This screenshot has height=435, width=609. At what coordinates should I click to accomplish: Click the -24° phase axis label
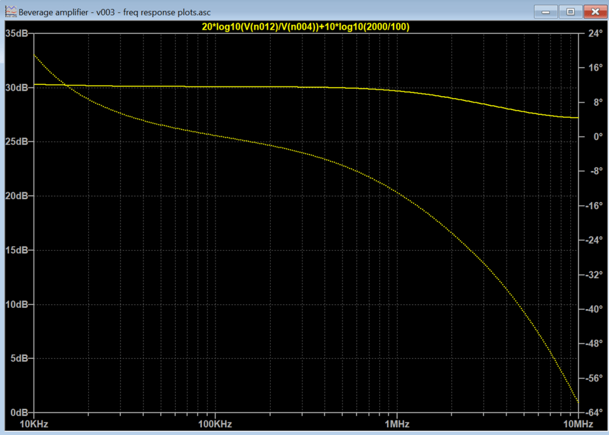pyautogui.click(x=594, y=240)
